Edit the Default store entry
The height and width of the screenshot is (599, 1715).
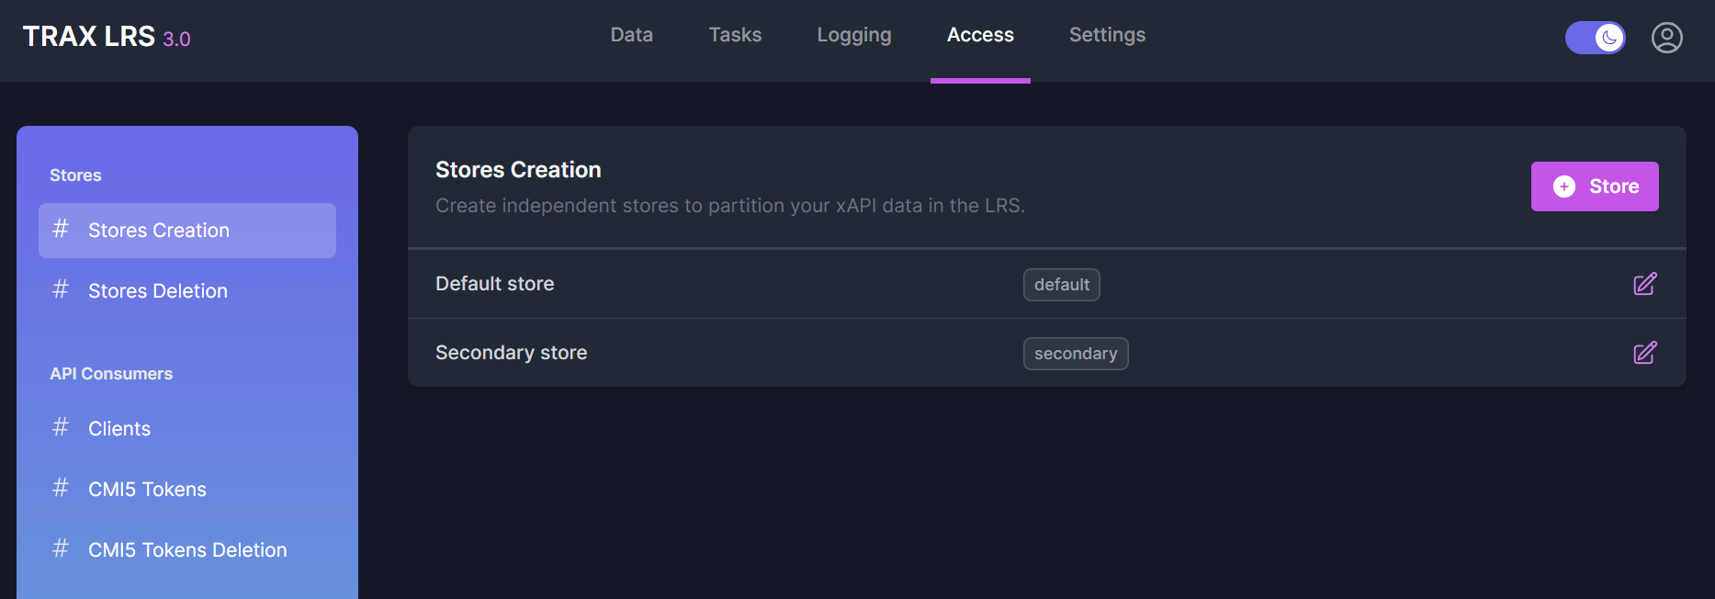point(1644,284)
